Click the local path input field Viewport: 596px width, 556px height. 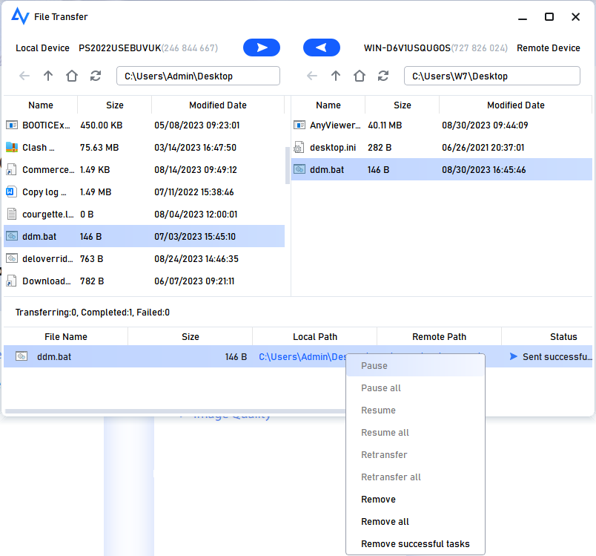[198, 76]
